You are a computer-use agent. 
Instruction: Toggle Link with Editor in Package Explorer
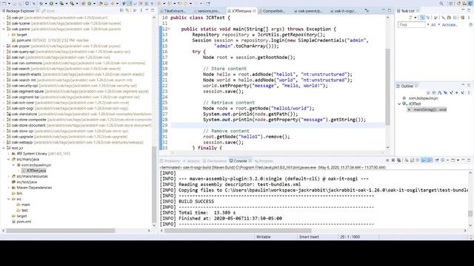click(x=127, y=10)
